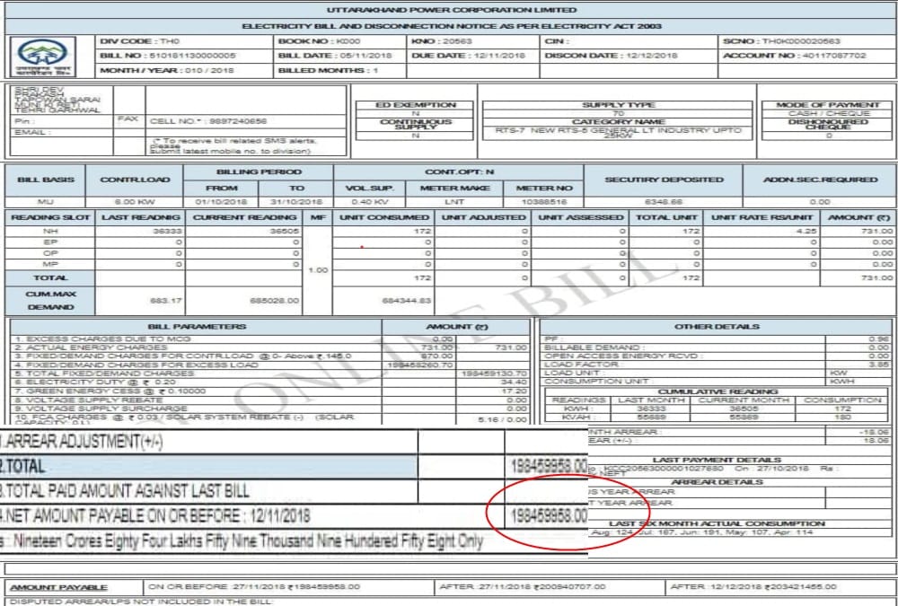Select the MF value '1.00'
This screenshot has width=898, height=606.
318,269
